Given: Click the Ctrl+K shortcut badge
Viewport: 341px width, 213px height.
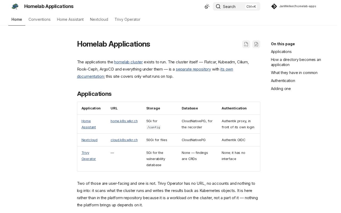Looking at the screenshot, I should (251, 7).
